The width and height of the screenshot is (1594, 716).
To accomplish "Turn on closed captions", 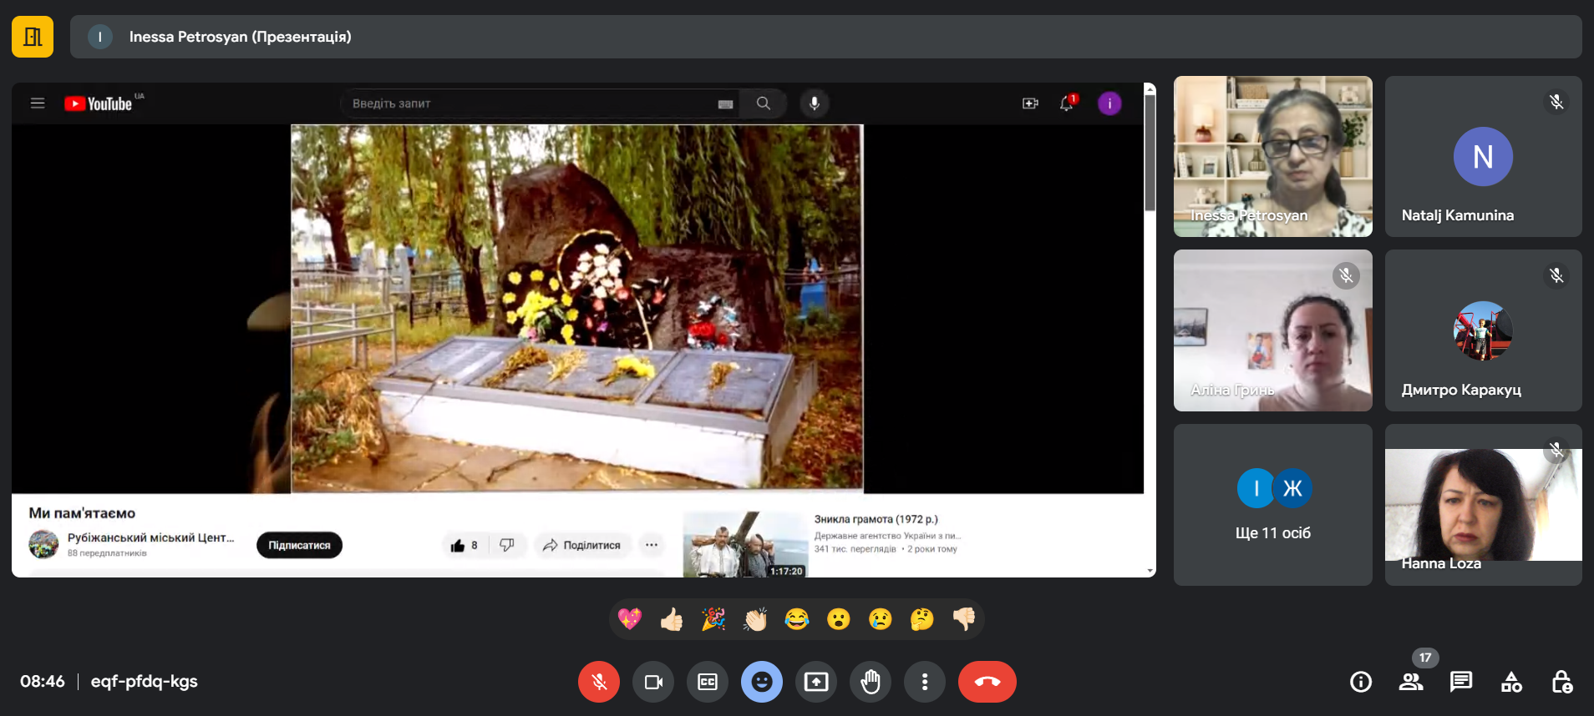I will pyautogui.click(x=708, y=682).
